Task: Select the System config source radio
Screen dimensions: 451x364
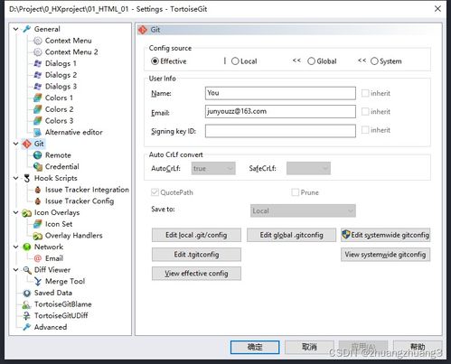Action: click(374, 61)
